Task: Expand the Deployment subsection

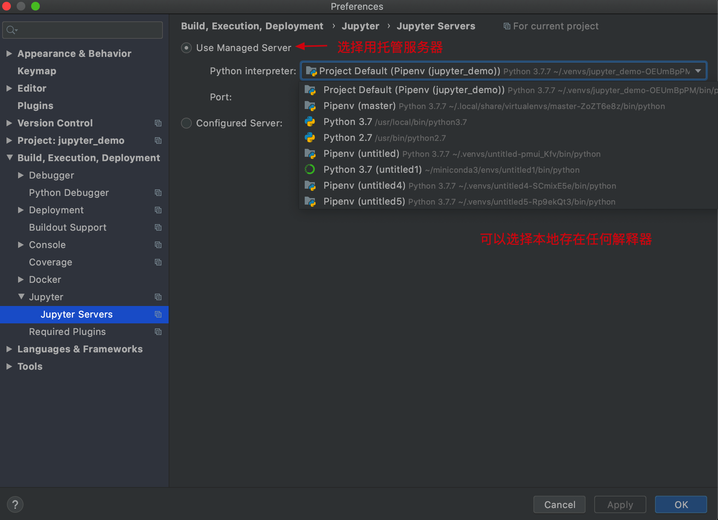Action: [x=21, y=210]
